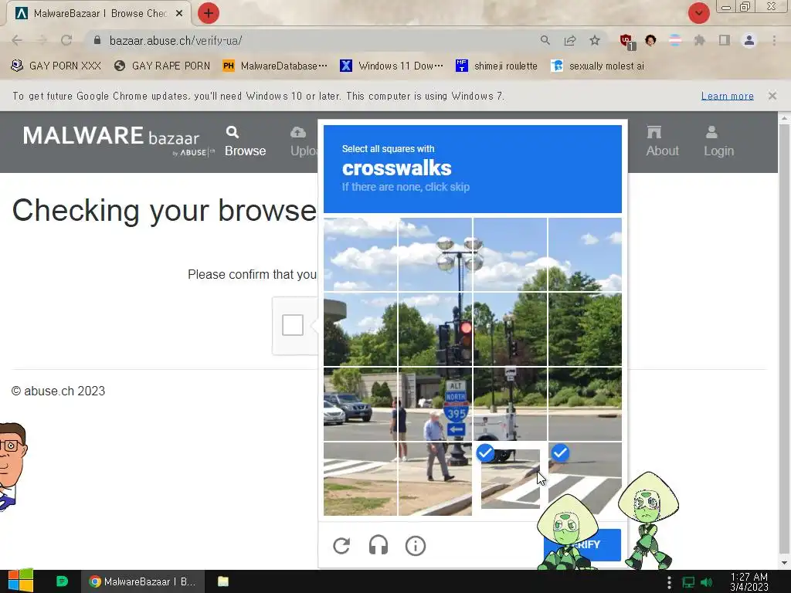Select the tile with striped crosswalk and grass
The height and width of the screenshot is (593, 791).
360,479
